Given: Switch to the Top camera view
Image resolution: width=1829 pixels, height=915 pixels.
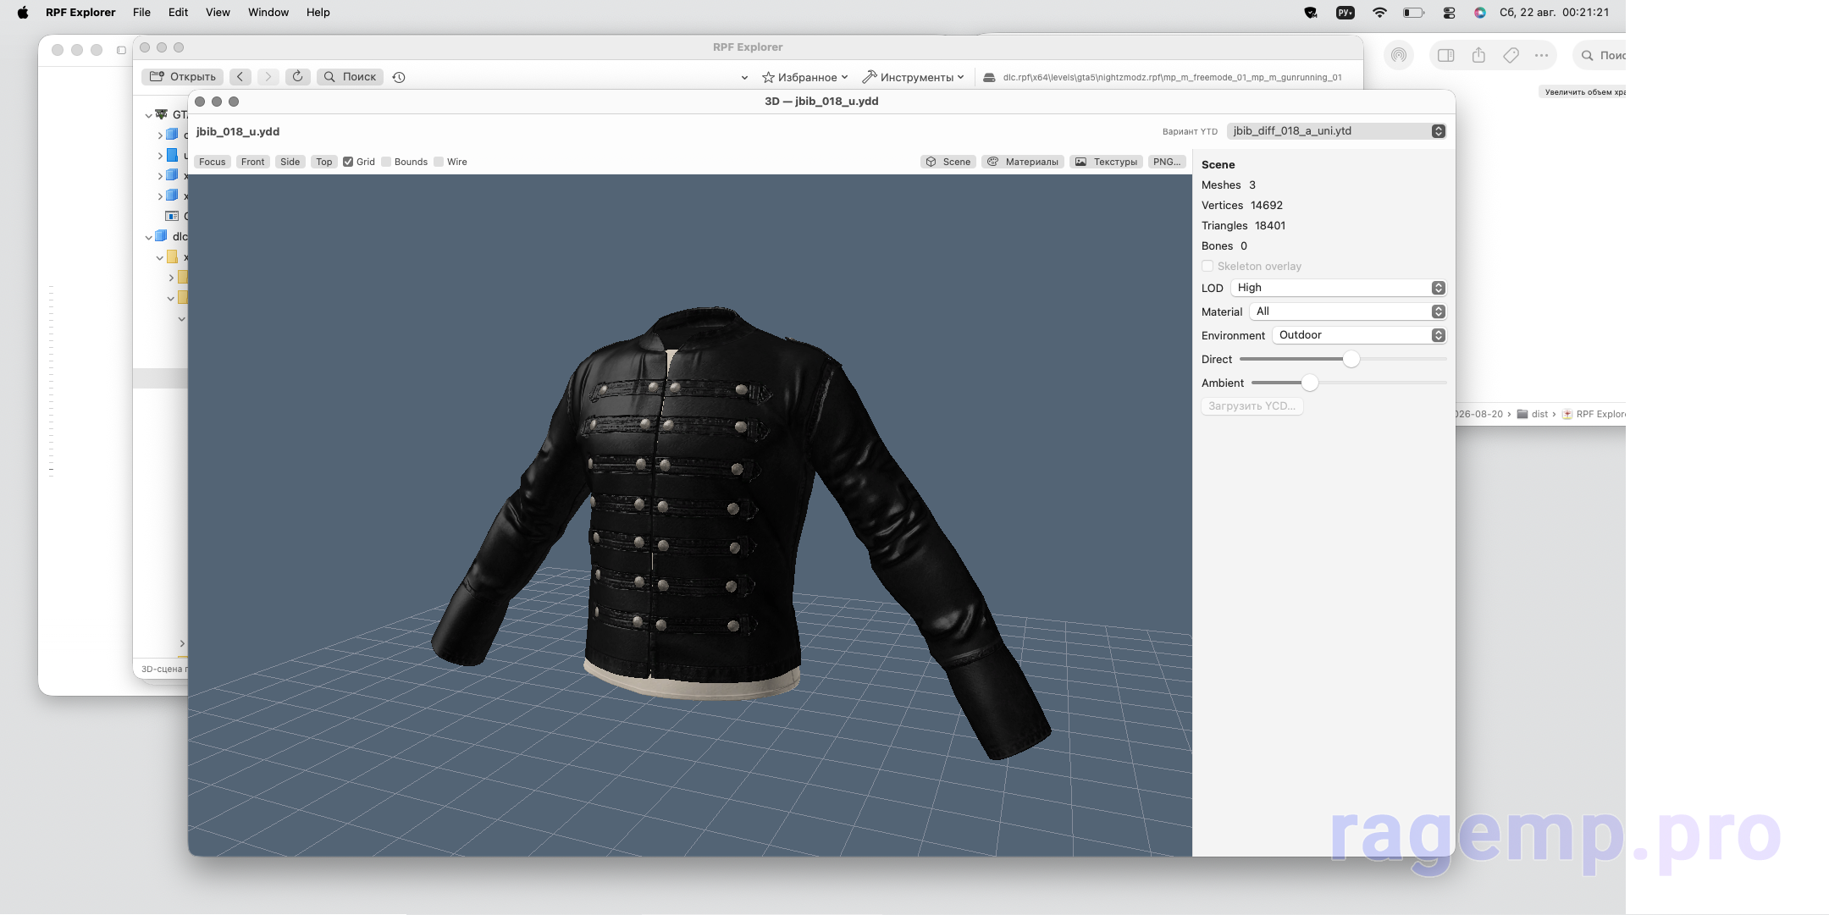Looking at the screenshot, I should tap(324, 162).
